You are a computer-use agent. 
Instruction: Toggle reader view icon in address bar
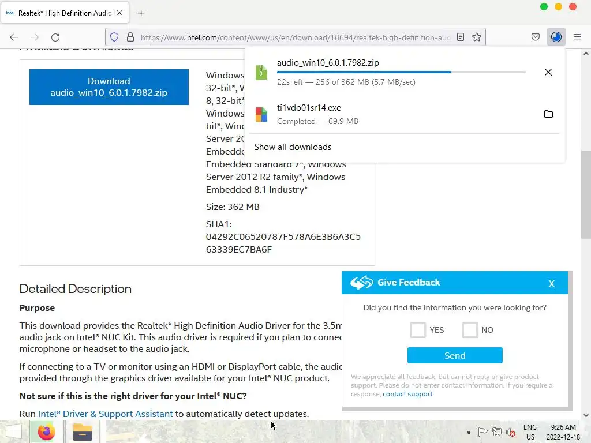coord(460,37)
